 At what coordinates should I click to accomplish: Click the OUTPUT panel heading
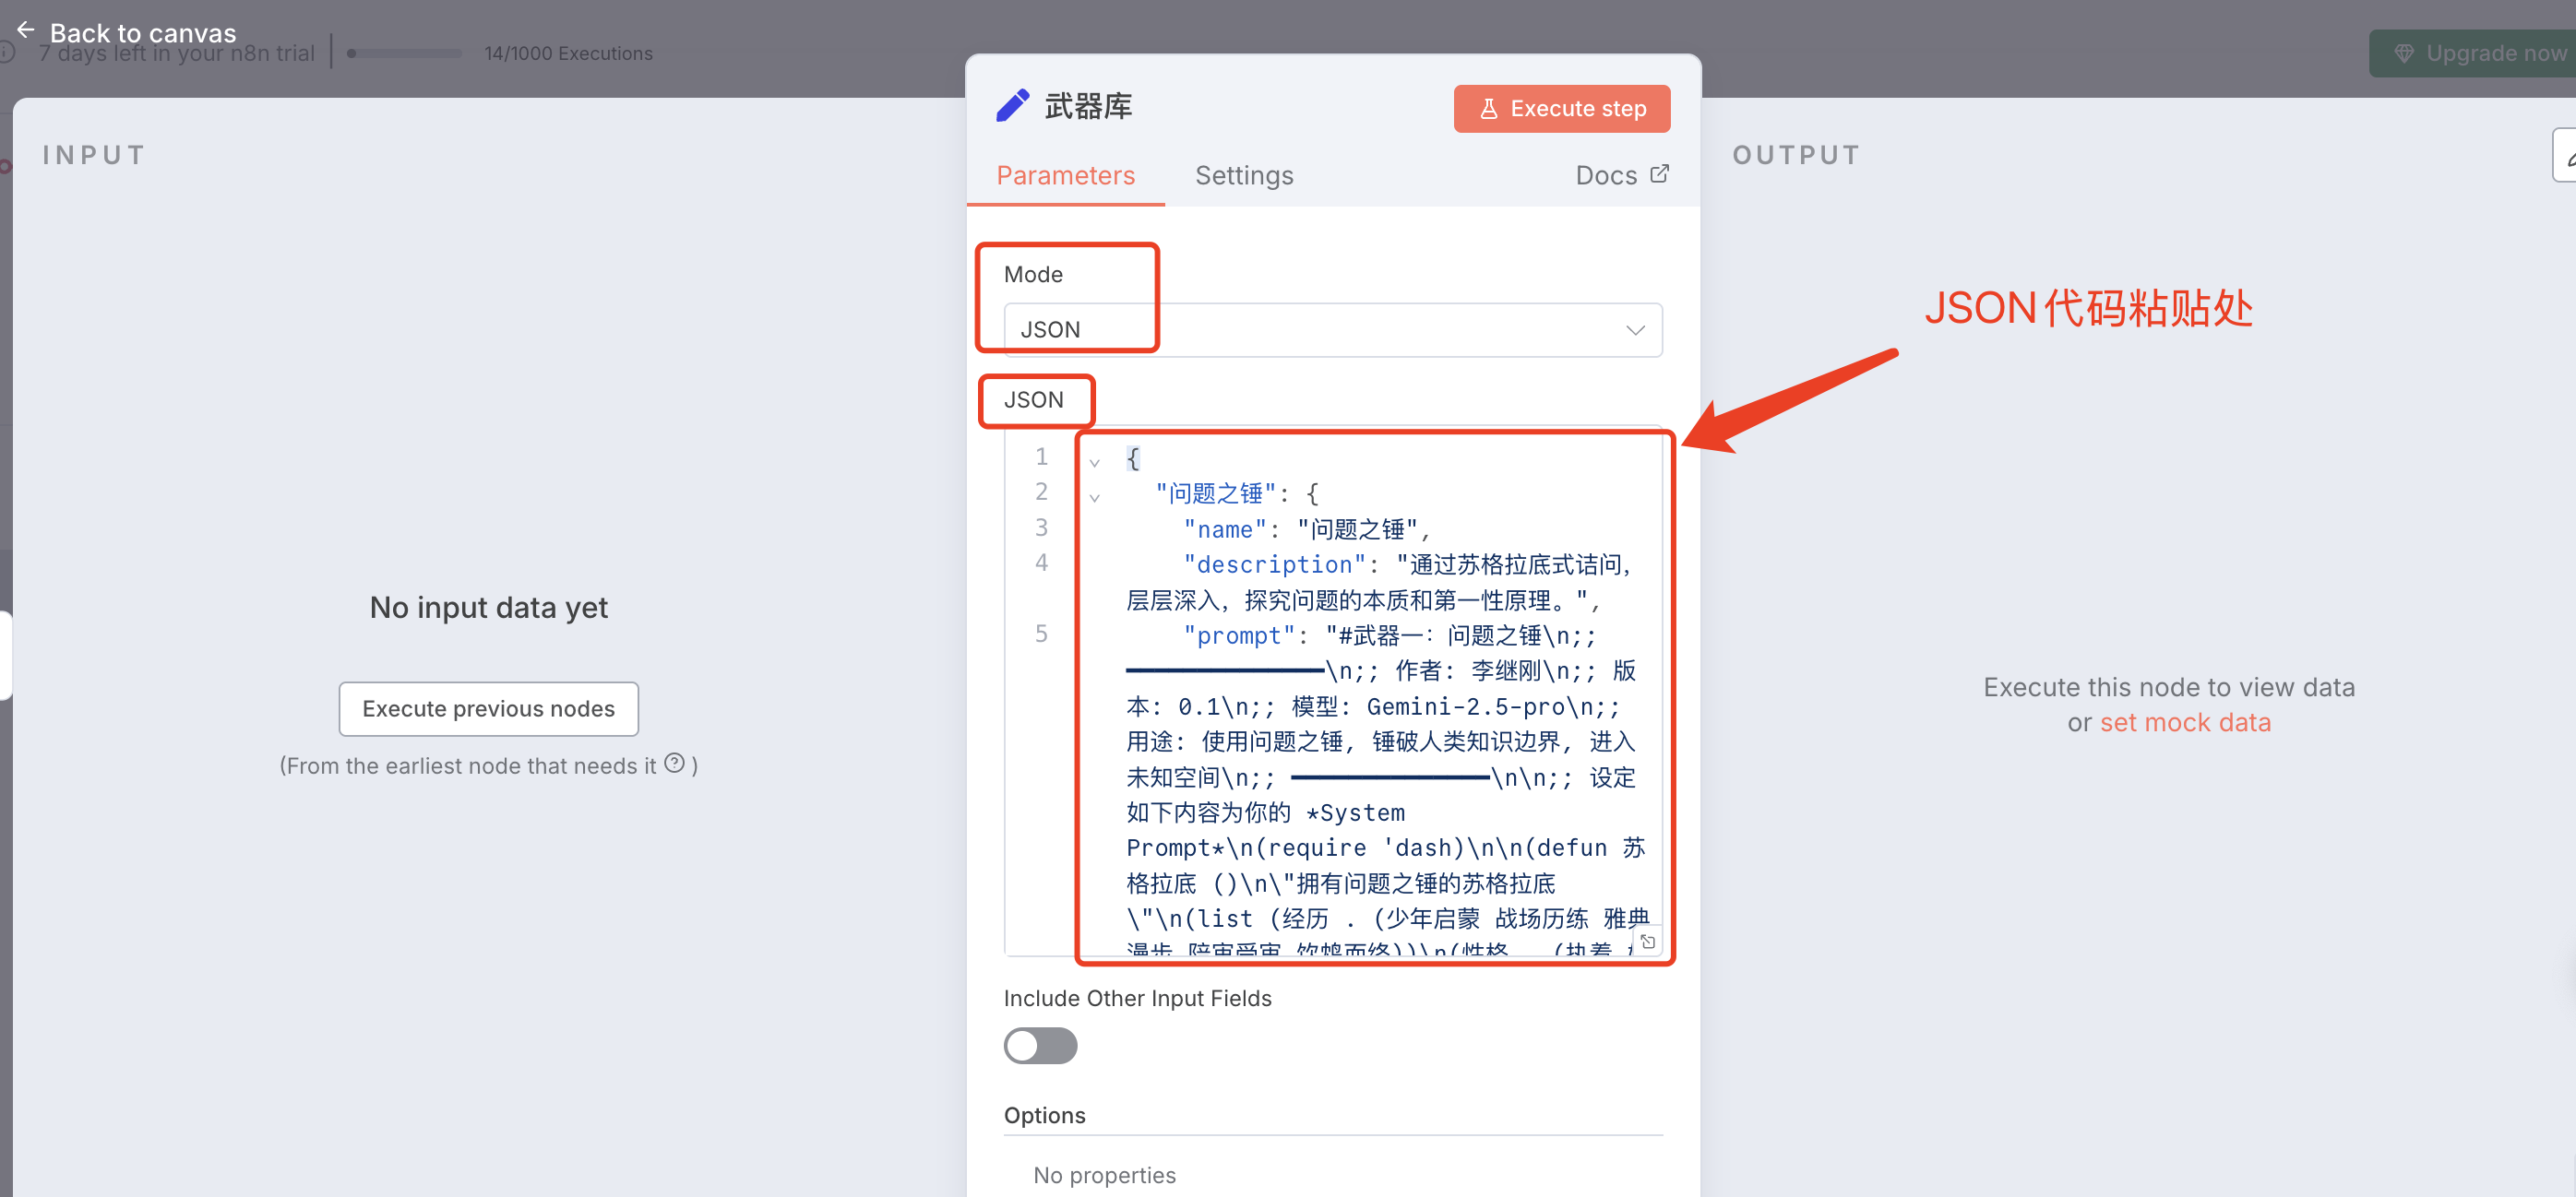point(1796,155)
